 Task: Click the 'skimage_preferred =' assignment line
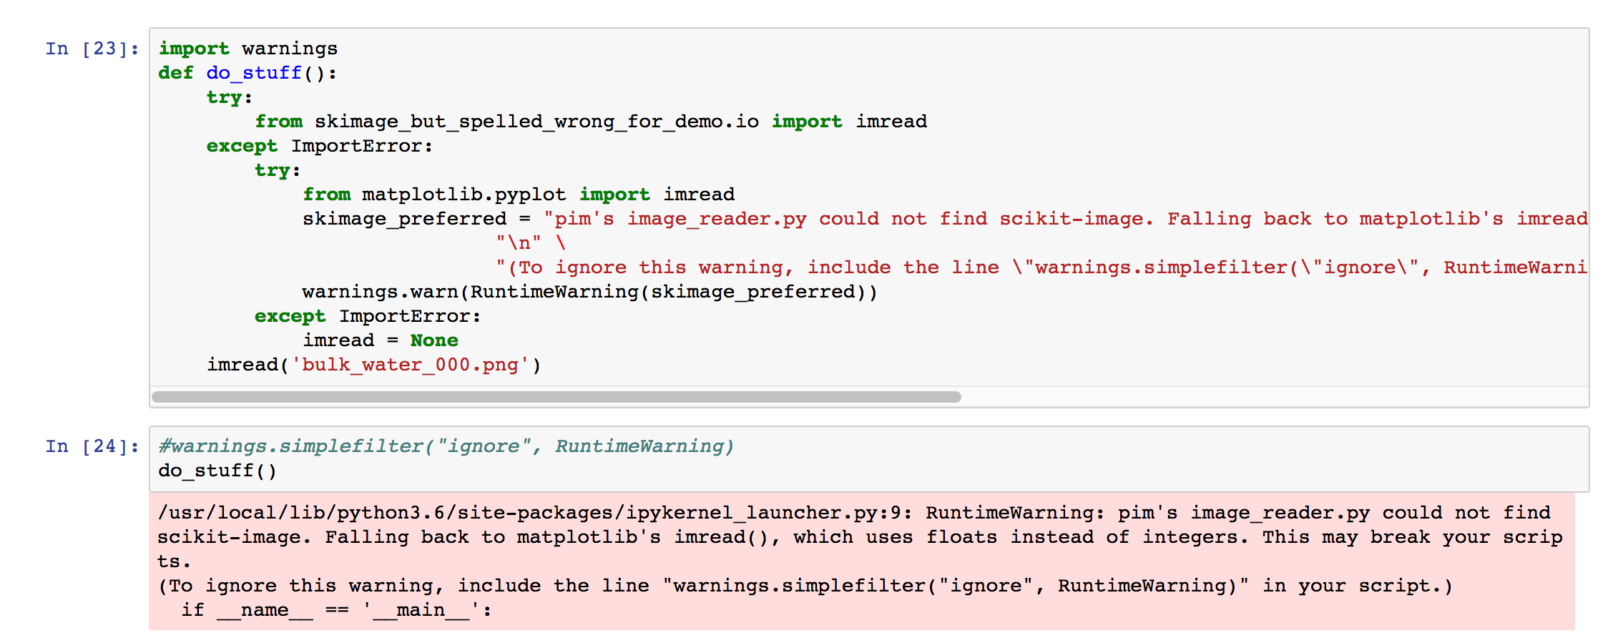pos(945,219)
